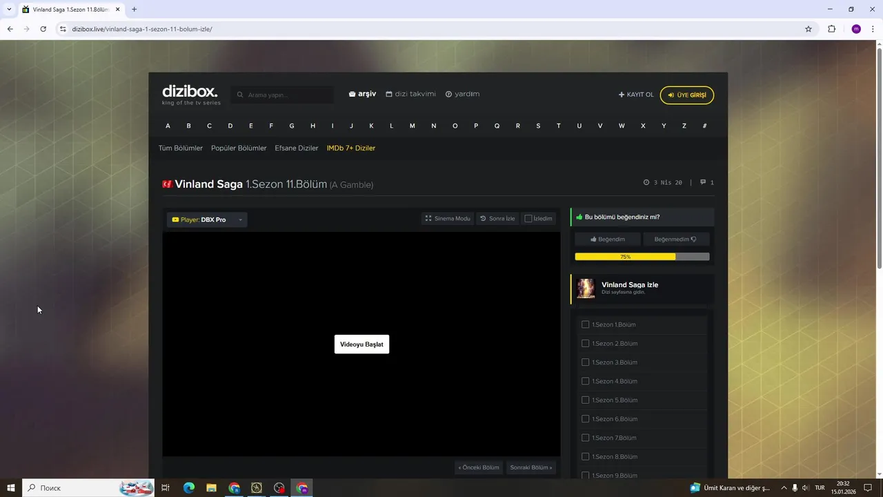Check the 1.Sezon 8.Bölüm checkbox
Image resolution: width=883 pixels, height=497 pixels.
[x=585, y=456]
